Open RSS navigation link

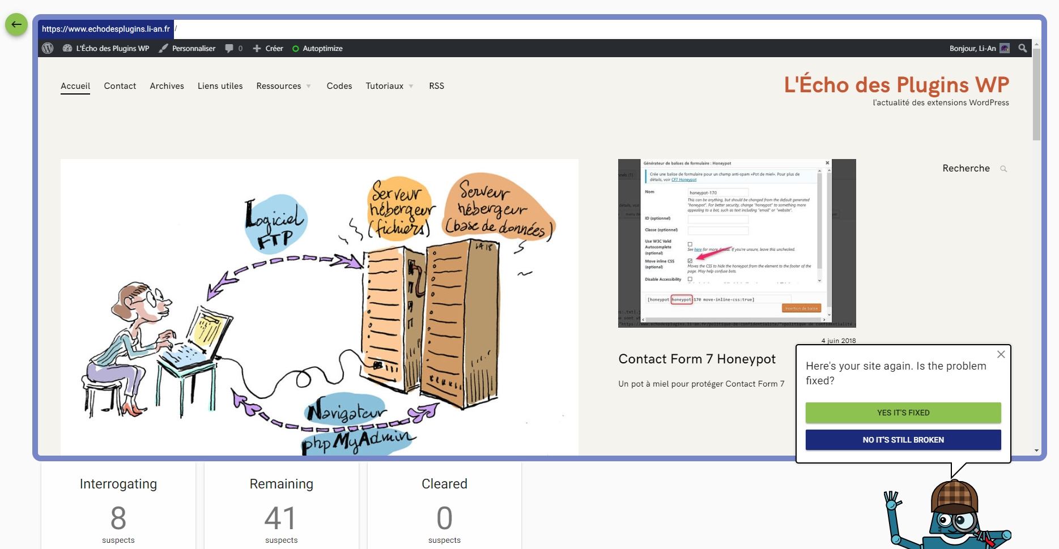click(x=436, y=86)
